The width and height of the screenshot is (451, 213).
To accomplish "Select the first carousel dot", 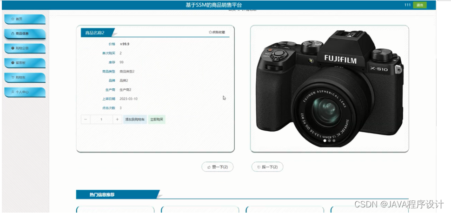I will point(325,141).
